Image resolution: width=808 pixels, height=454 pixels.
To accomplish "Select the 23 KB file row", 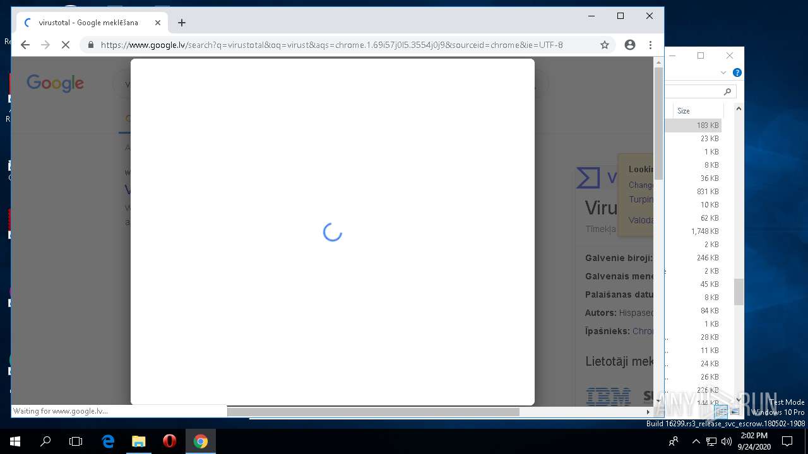I will 693,139.
